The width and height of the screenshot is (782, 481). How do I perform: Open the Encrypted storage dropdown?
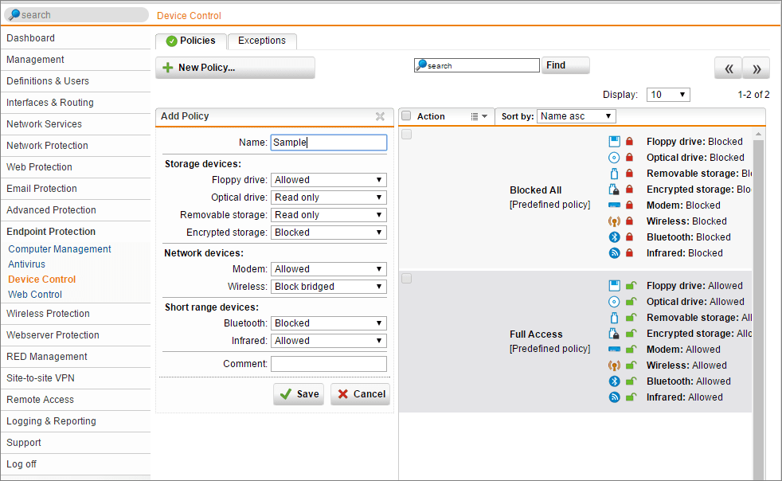[x=329, y=232]
